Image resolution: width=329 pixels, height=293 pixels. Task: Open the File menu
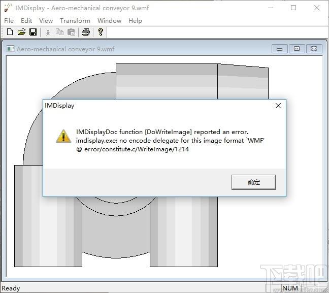point(9,21)
